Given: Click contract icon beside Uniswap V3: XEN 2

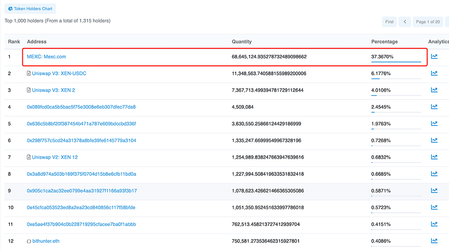Looking at the screenshot, I should 29,90.
